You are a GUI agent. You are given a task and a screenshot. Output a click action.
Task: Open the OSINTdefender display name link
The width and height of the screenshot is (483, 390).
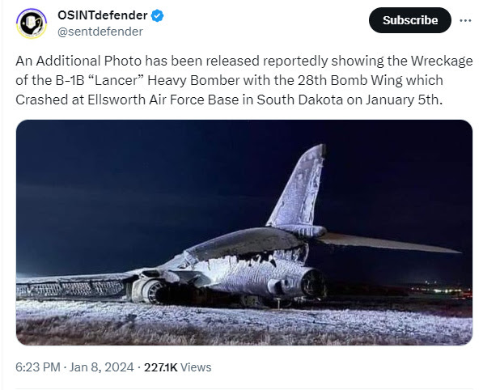point(103,15)
